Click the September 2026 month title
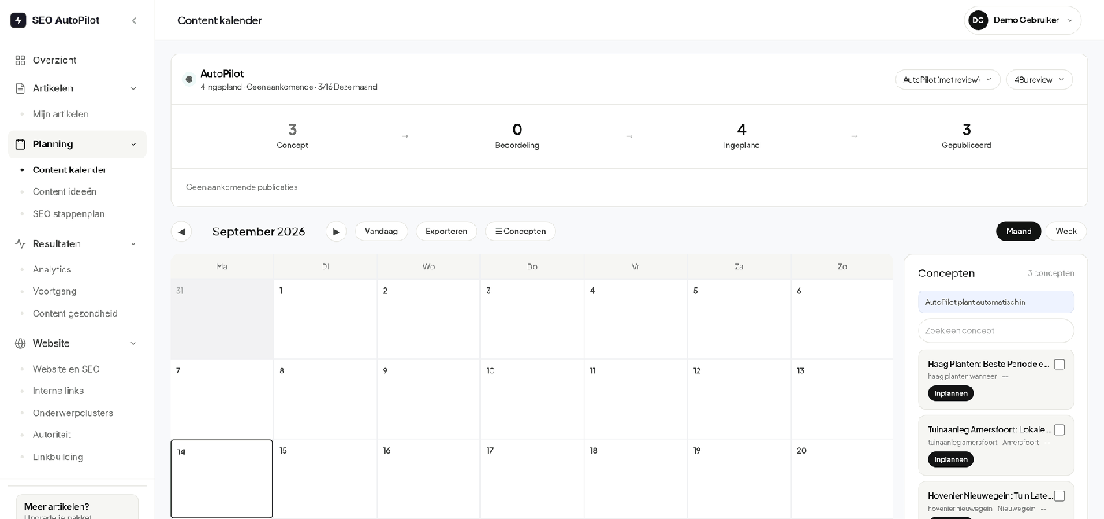This screenshot has height=519, width=1104. [x=259, y=232]
